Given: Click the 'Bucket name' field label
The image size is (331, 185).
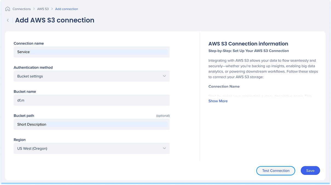Looking at the screenshot, I should [x=25, y=92].
